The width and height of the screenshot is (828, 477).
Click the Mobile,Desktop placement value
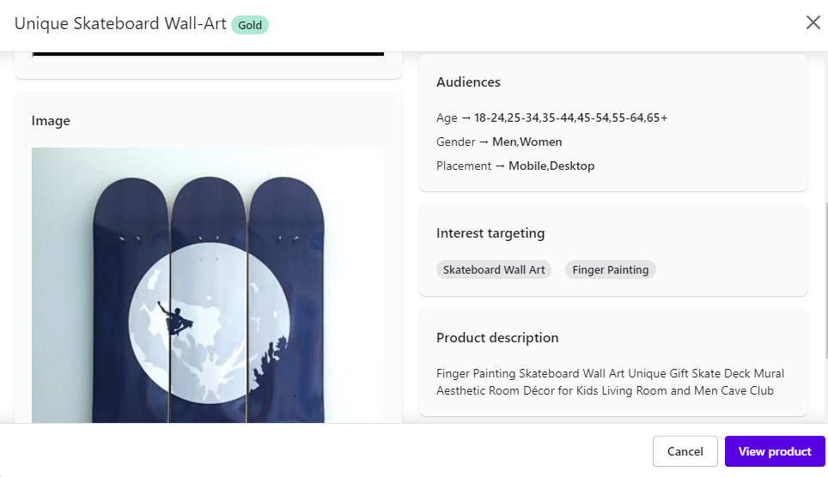click(x=551, y=166)
